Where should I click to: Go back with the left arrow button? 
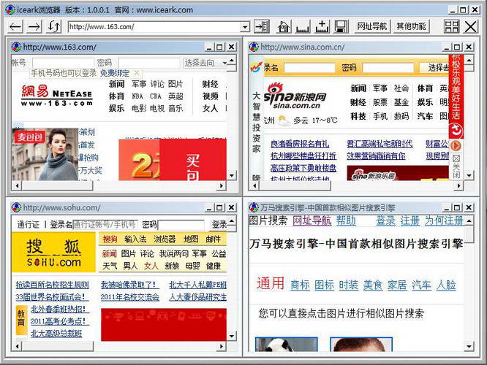(x=15, y=27)
